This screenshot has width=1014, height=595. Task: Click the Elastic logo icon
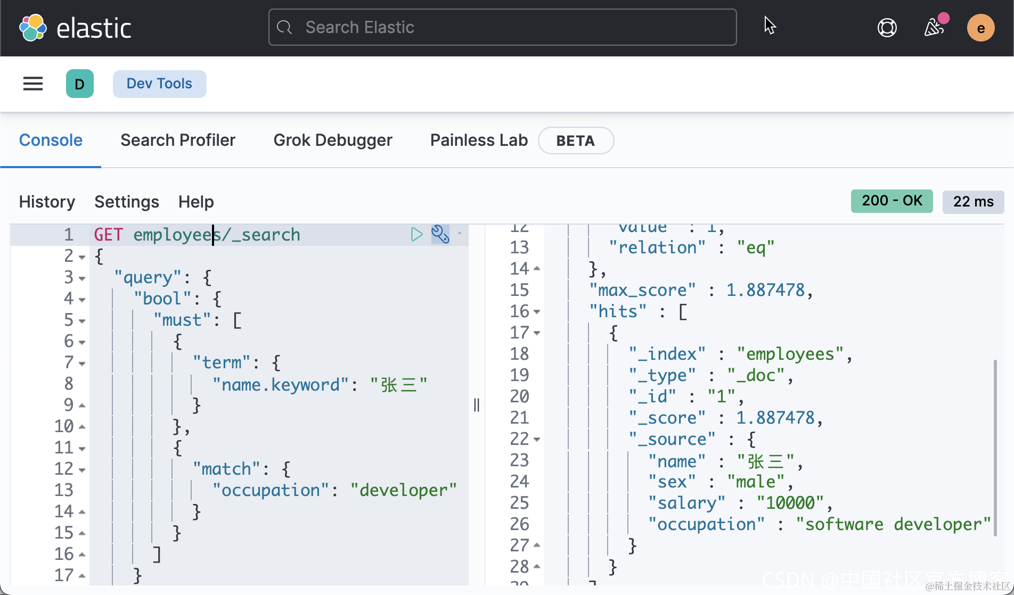[x=33, y=28]
